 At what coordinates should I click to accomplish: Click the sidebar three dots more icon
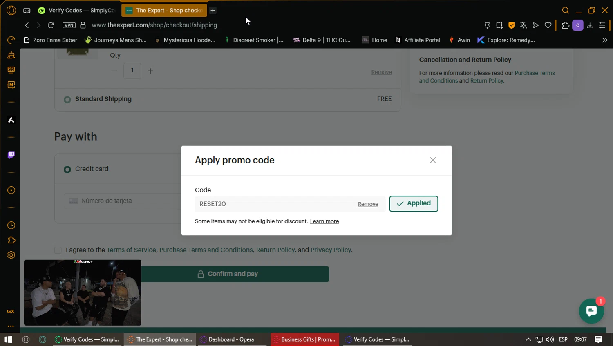(x=11, y=326)
